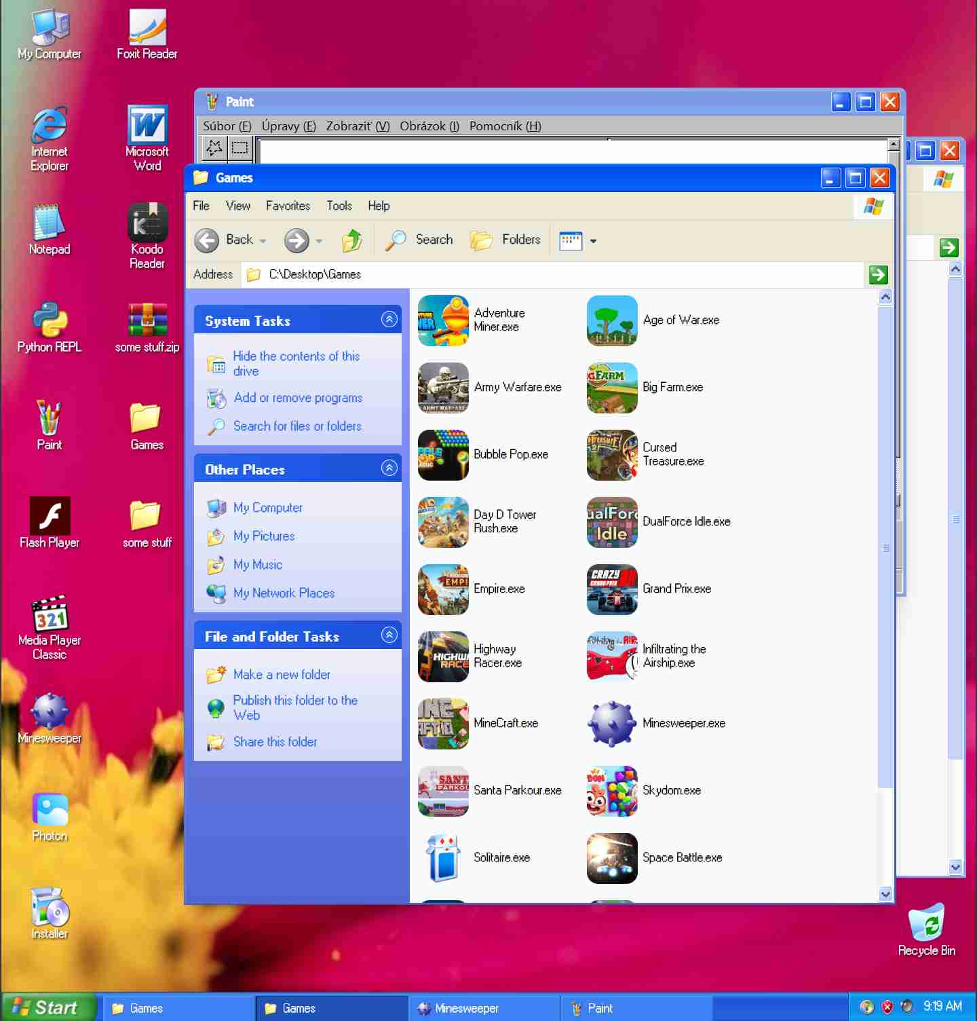Click the Search magnifier in toolbar
977x1021 pixels.
click(x=396, y=240)
